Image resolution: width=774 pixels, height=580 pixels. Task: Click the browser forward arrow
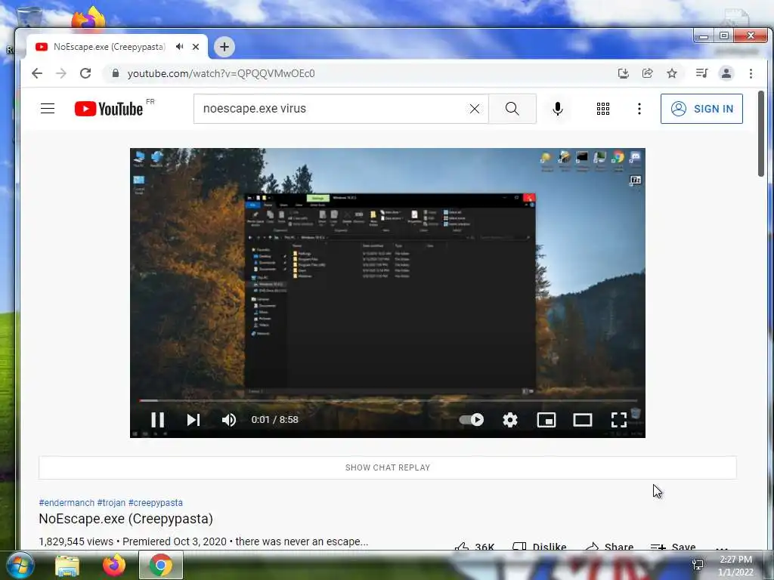pyautogui.click(x=61, y=73)
